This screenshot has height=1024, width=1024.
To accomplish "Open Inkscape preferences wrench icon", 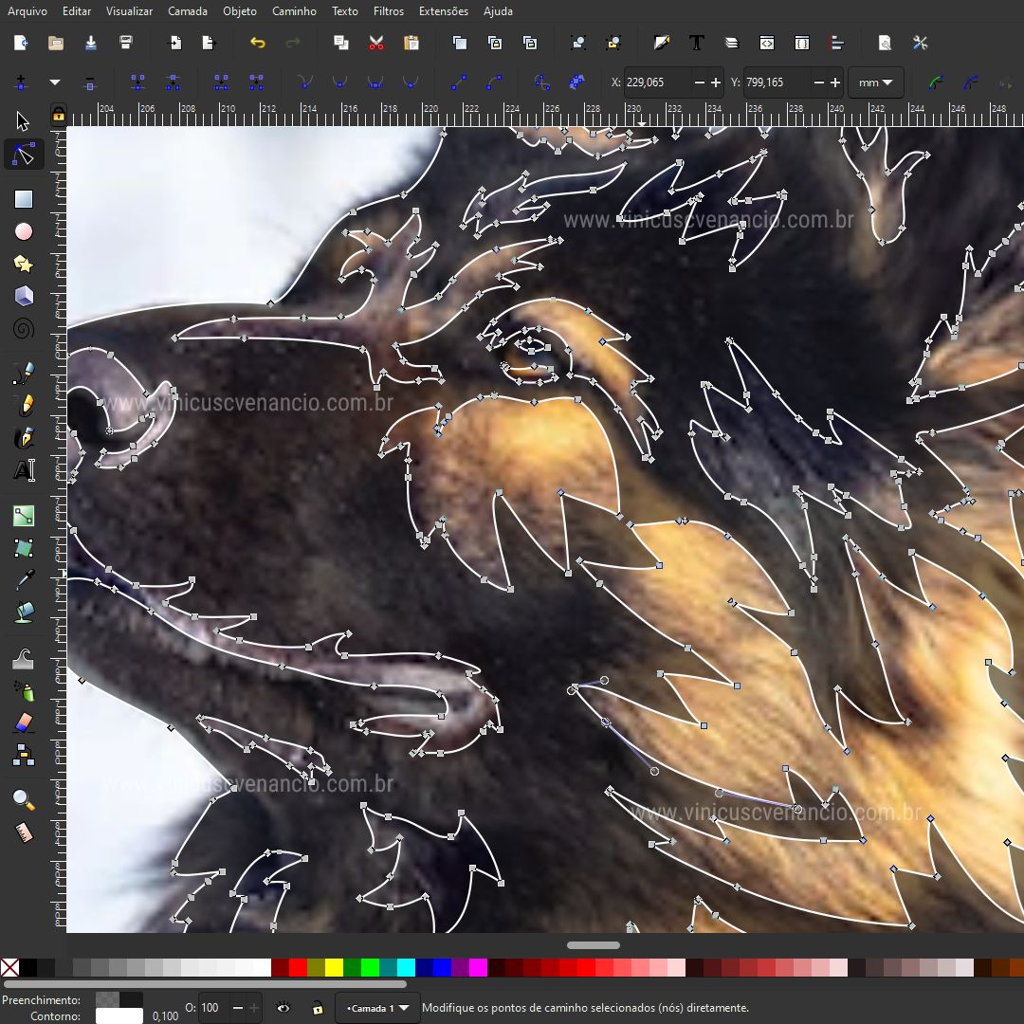I will coord(920,43).
